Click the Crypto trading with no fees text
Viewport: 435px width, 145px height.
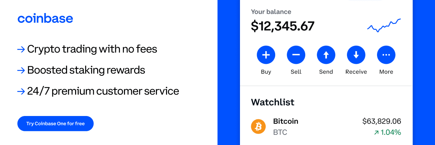pyautogui.click(x=92, y=49)
